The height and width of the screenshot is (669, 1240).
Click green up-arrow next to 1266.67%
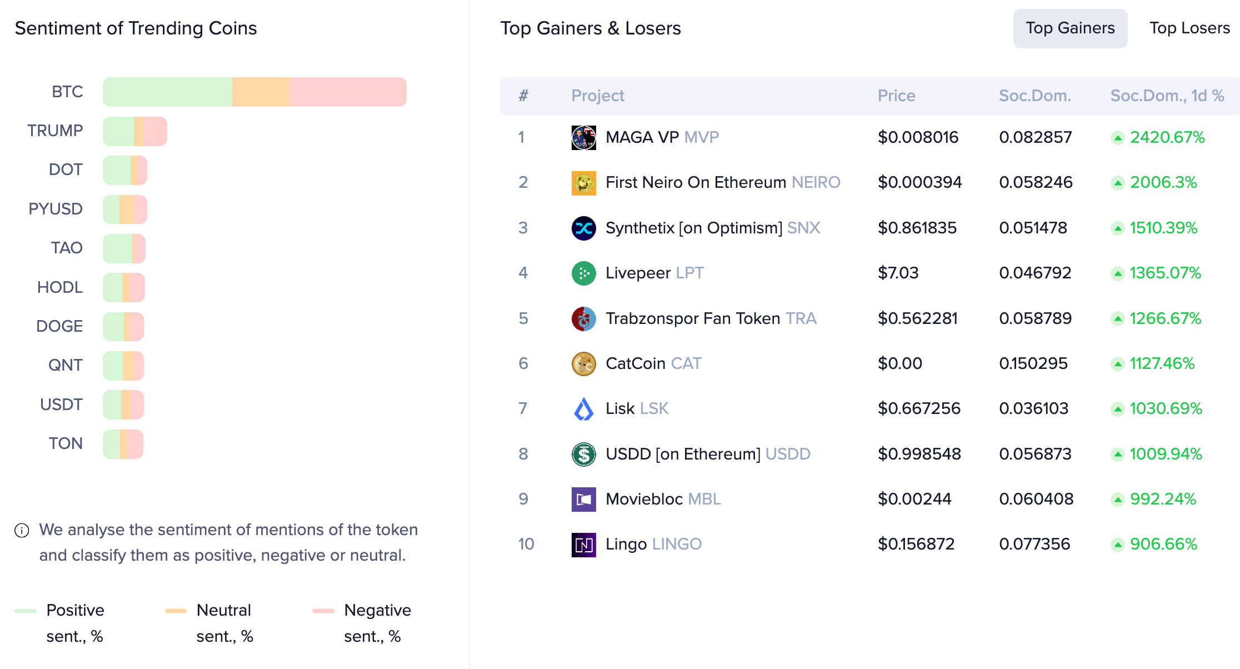(x=1117, y=319)
